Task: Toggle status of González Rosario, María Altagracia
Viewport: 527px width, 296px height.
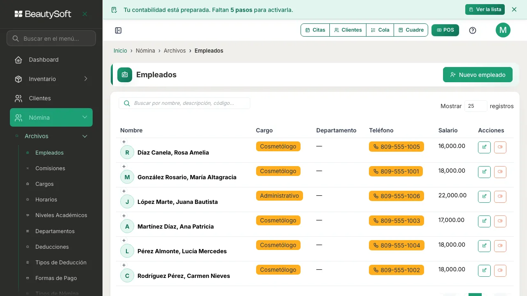Action: [x=500, y=172]
